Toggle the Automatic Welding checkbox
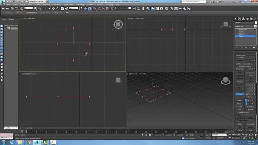 click(x=237, y=66)
